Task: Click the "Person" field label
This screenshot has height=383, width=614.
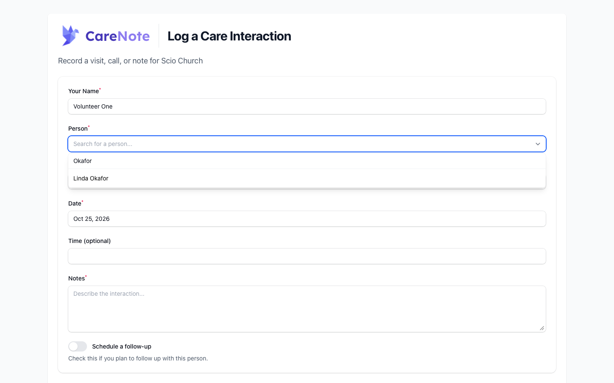Action: pyautogui.click(x=78, y=129)
